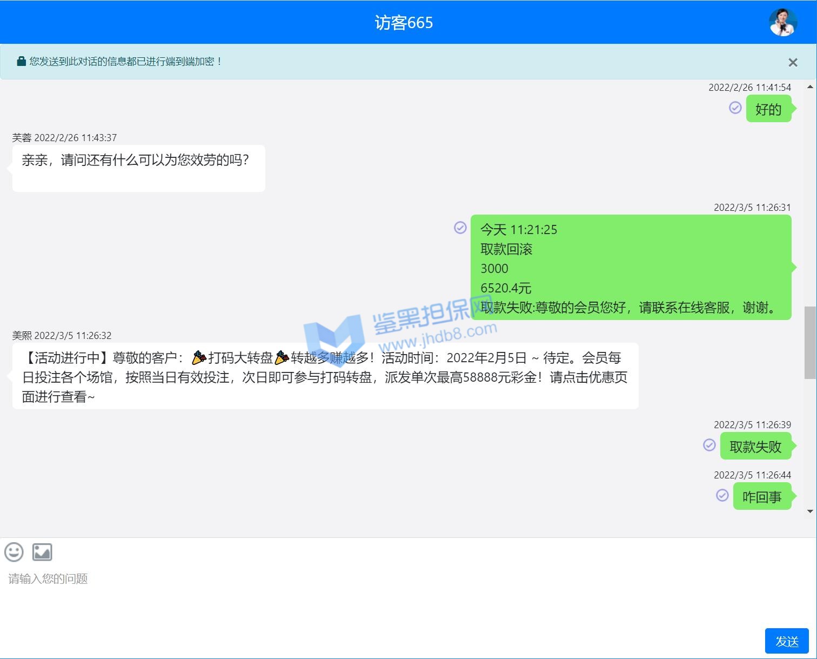The height and width of the screenshot is (659, 817).
Task: Click the "咋回事" message bubble
Action: pos(761,497)
